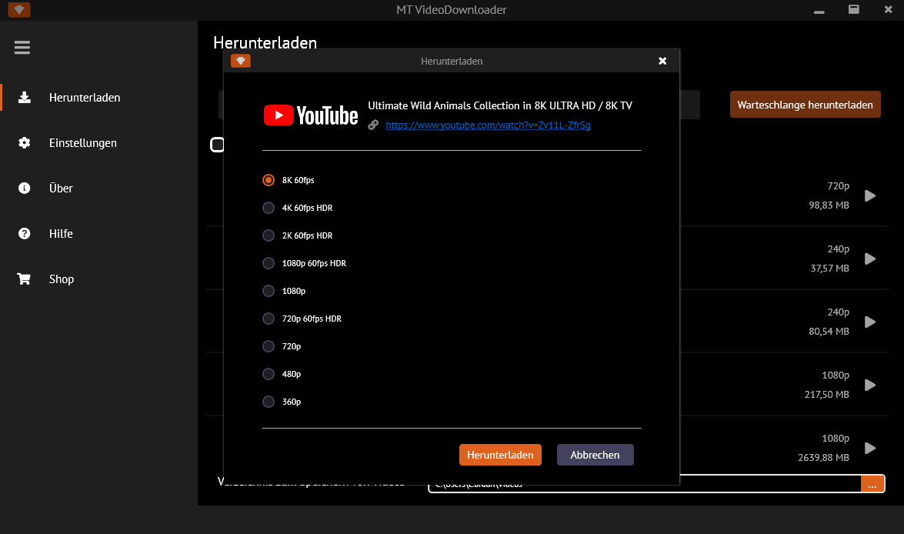Open the YouTube video URL link
This screenshot has height=534, width=904.
[488, 125]
